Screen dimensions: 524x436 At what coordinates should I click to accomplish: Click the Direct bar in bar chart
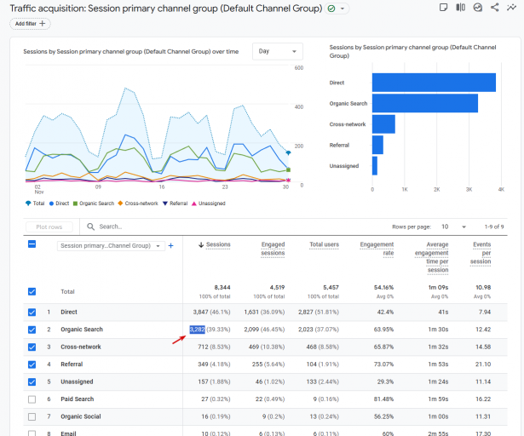click(x=434, y=83)
